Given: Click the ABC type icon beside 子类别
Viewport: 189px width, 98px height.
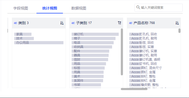Looking at the screenshot, I should pyautogui.click(x=73, y=23).
